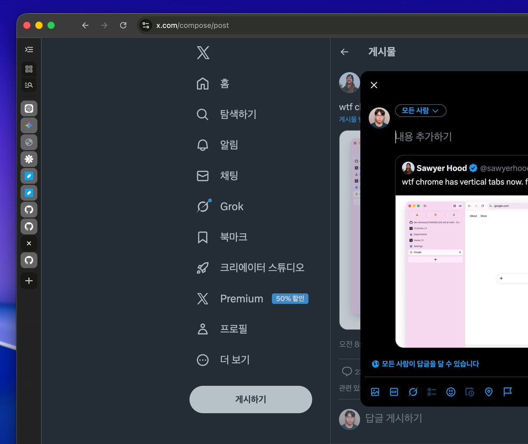The width and height of the screenshot is (528, 444).
Task: Switch to 북마크 bookmarks
Action: pos(233,237)
